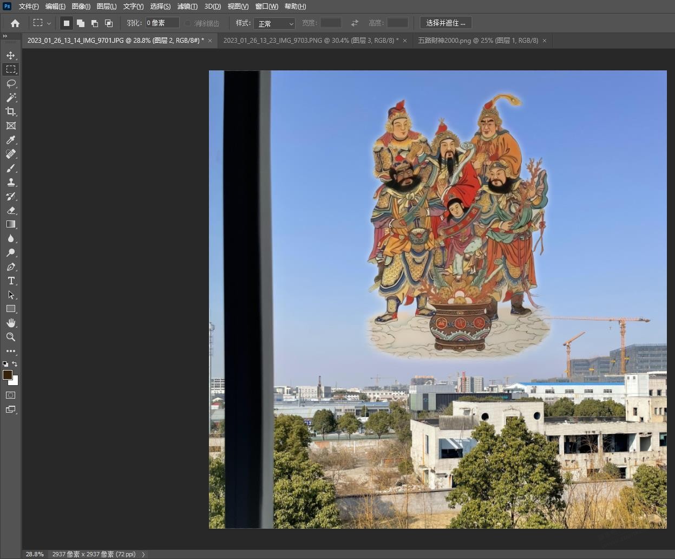Select the Move tool

11,55
